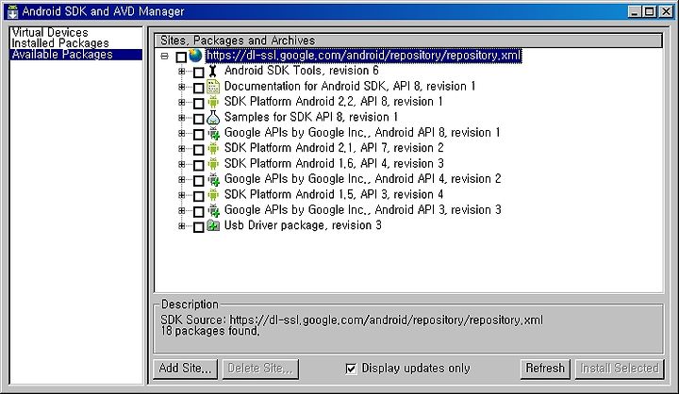The width and height of the screenshot is (679, 394).
Task: Expand SDK Platform Android 2.1 node
Action: pos(182,149)
